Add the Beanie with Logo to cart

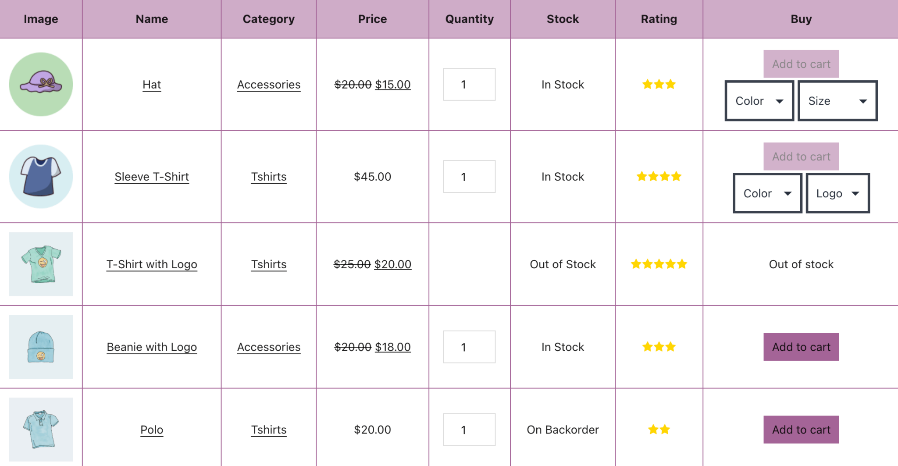(801, 347)
